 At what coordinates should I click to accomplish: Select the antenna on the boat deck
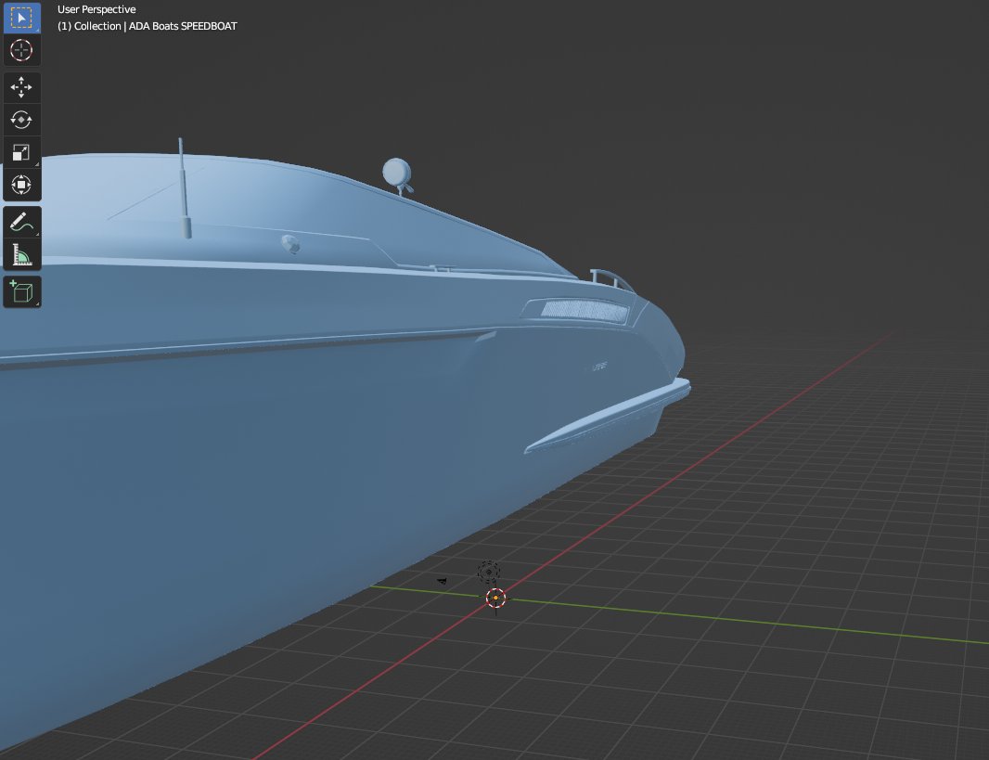click(185, 188)
